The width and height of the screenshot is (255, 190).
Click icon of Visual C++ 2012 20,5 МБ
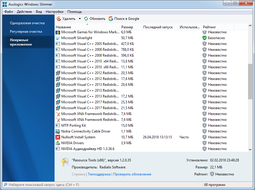(x=58, y=73)
